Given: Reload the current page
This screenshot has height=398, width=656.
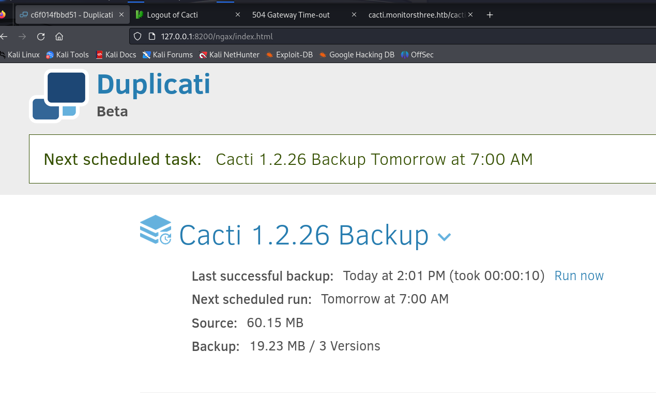Looking at the screenshot, I should pyautogui.click(x=41, y=37).
